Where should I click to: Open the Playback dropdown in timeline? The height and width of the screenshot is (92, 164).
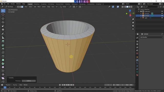click(9, 85)
